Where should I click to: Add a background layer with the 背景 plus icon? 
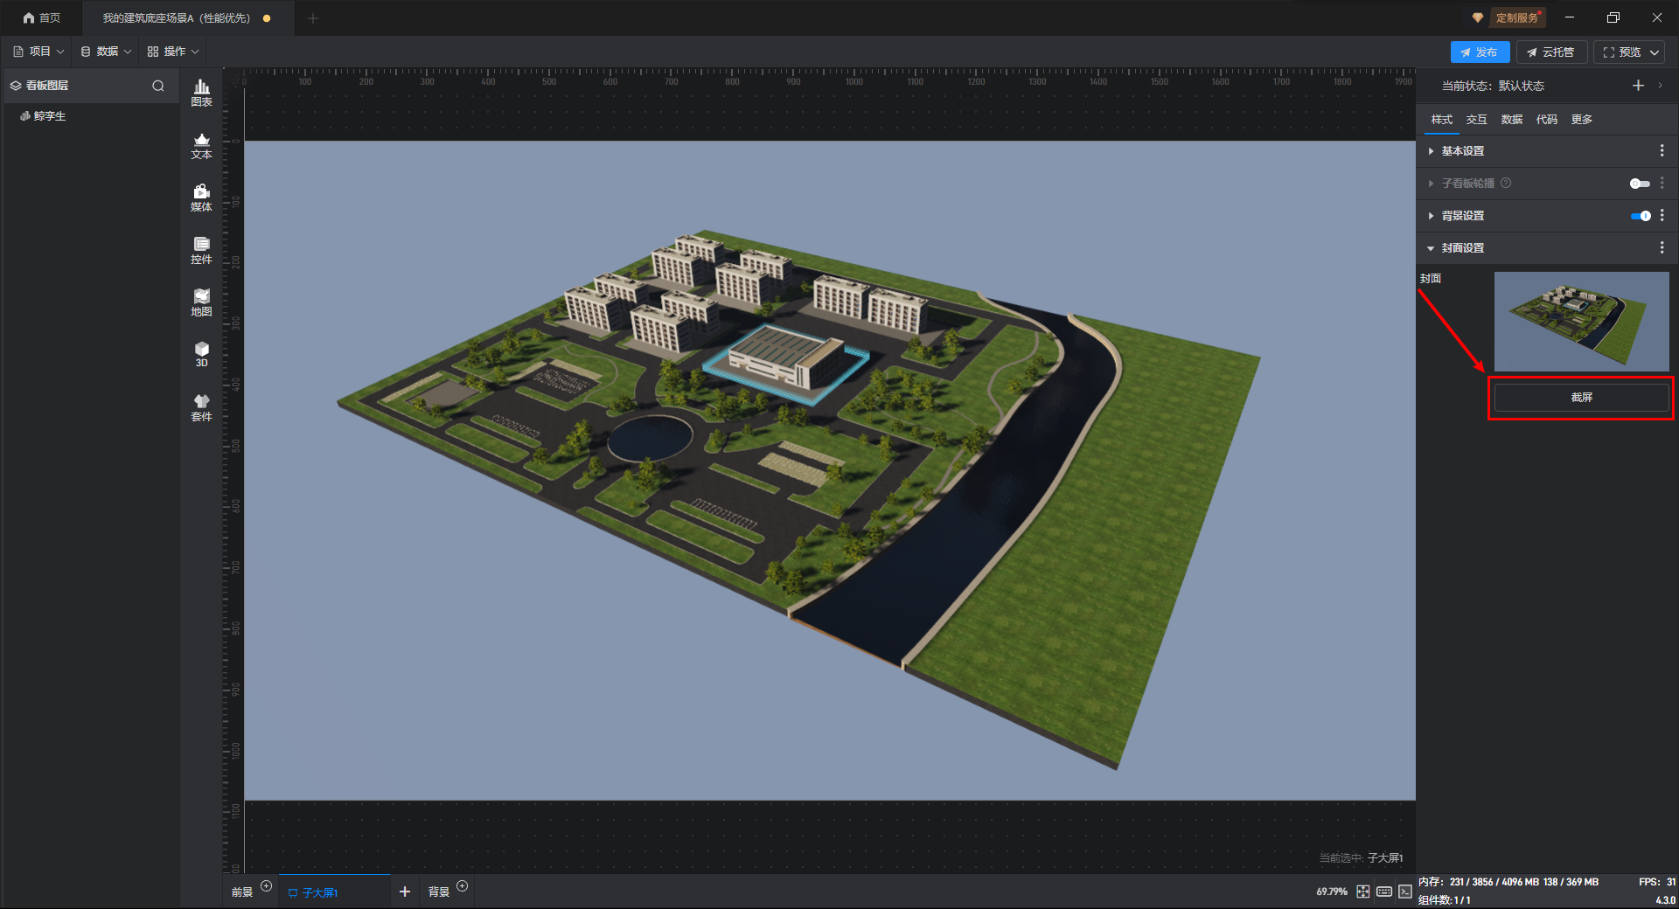pos(463,886)
